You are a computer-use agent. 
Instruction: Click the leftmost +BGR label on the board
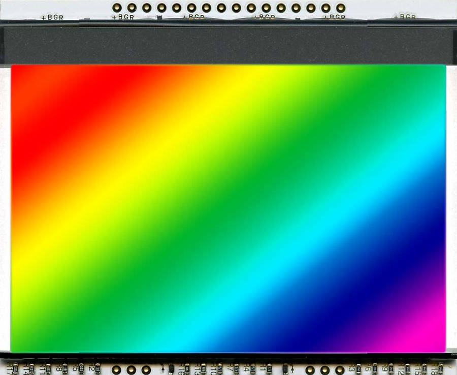pos(52,17)
